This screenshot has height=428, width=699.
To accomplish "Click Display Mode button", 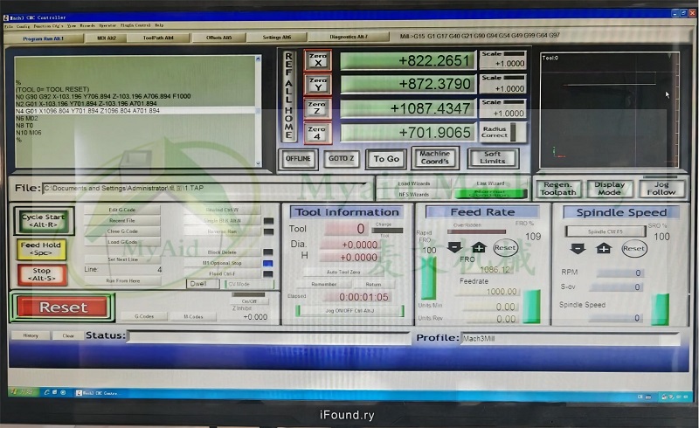I will point(609,189).
